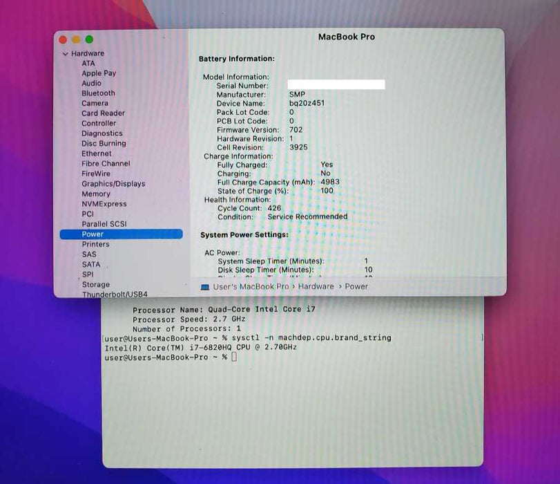Click Processor Name line in Terminal window
This screenshot has width=560, height=484.
(x=224, y=310)
